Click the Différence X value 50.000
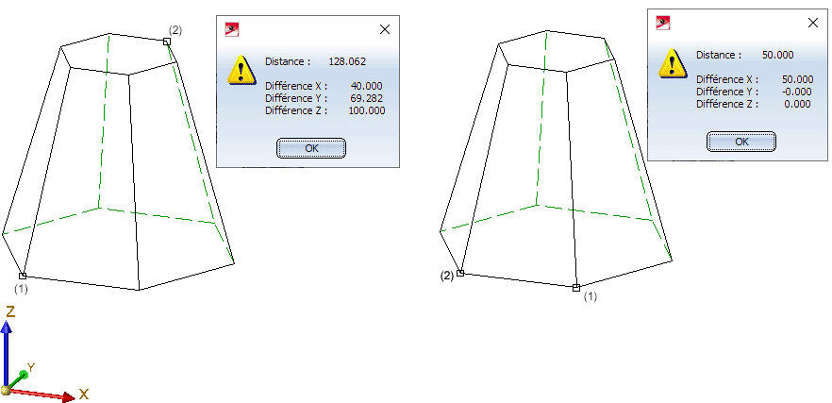 click(797, 79)
